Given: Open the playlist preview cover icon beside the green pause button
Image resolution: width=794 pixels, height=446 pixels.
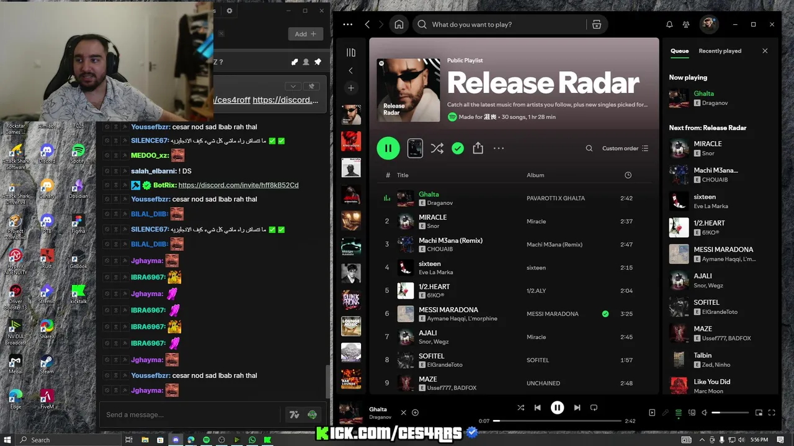Looking at the screenshot, I should tap(415, 148).
